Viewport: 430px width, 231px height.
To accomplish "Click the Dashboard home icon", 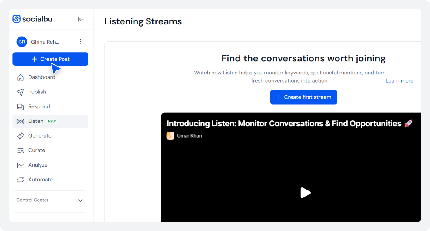I will (x=20, y=77).
